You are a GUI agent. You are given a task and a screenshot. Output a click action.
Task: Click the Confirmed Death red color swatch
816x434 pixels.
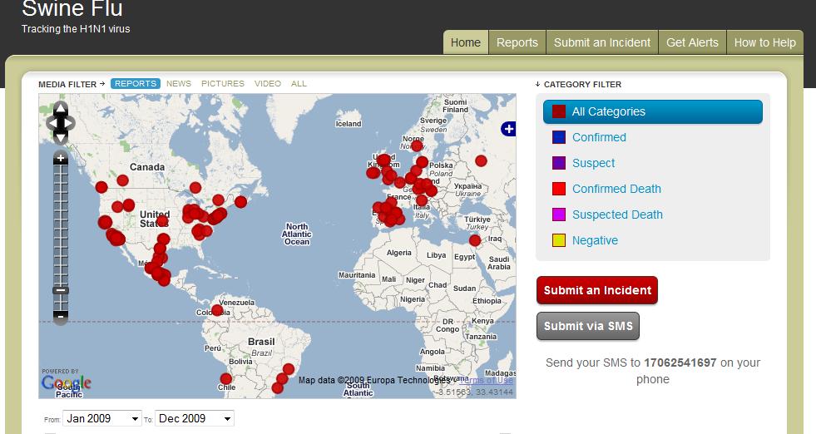pyautogui.click(x=559, y=189)
